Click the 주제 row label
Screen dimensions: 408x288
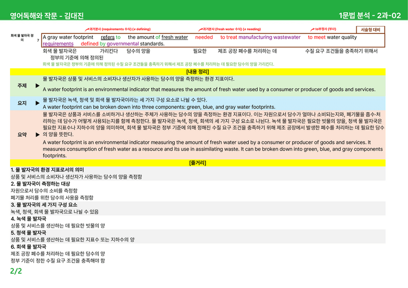[x=22, y=85]
